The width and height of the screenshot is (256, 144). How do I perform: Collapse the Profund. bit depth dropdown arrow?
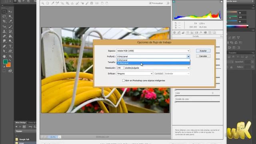click(x=188, y=56)
